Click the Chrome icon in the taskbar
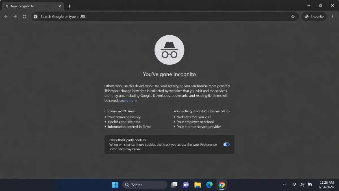 click(222, 185)
